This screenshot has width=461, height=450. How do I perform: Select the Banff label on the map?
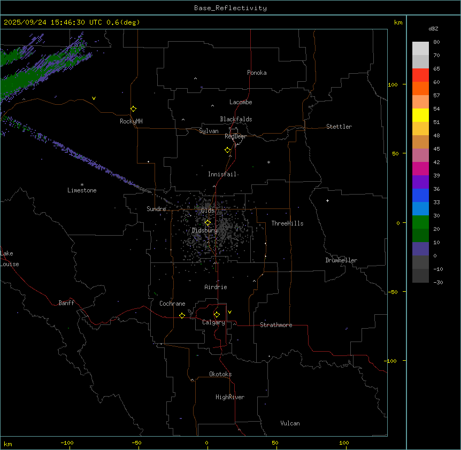[66, 304]
